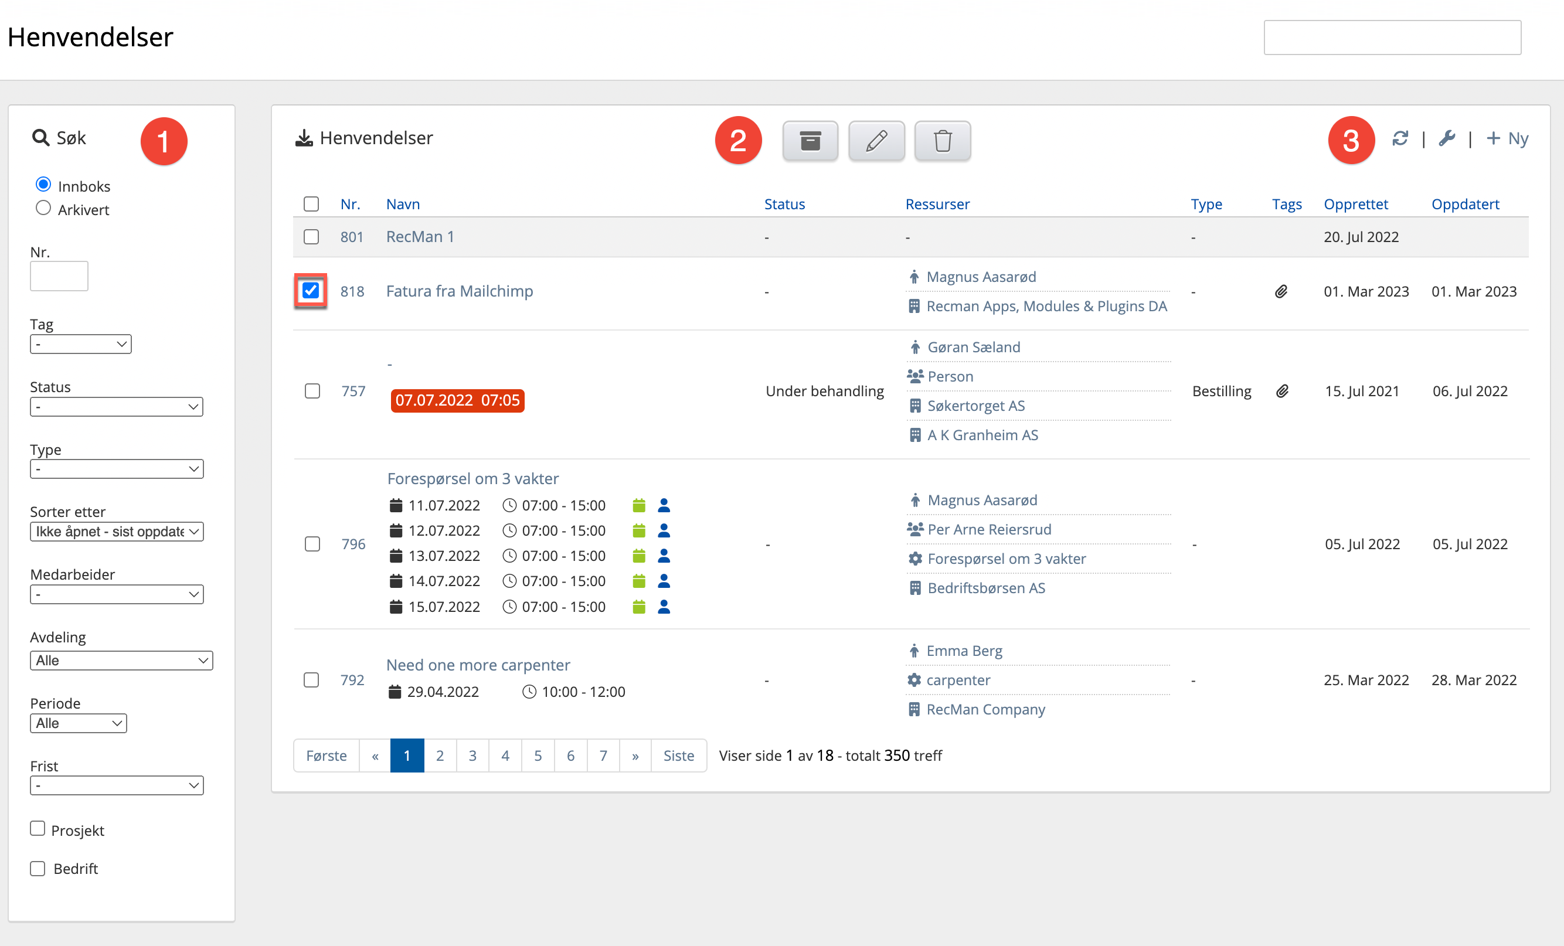Screen dimensions: 1564x946
Task: Click the trash delete icon button
Action: (942, 140)
